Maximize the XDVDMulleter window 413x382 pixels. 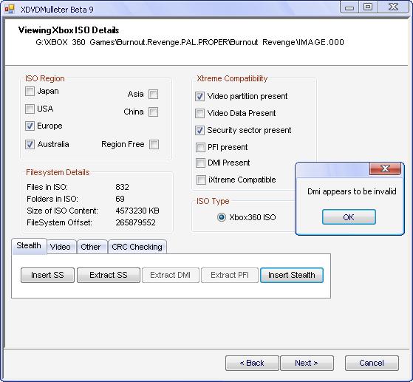(x=368, y=7)
